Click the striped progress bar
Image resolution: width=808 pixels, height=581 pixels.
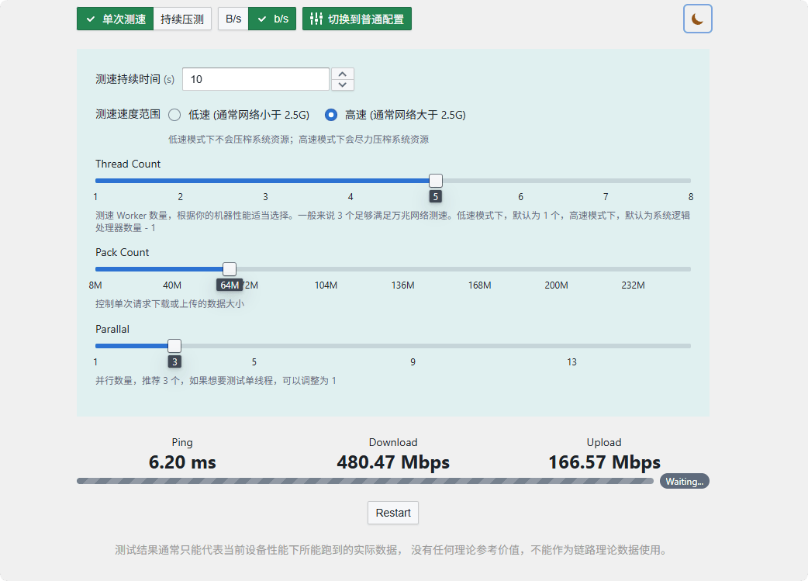pyautogui.click(x=364, y=480)
